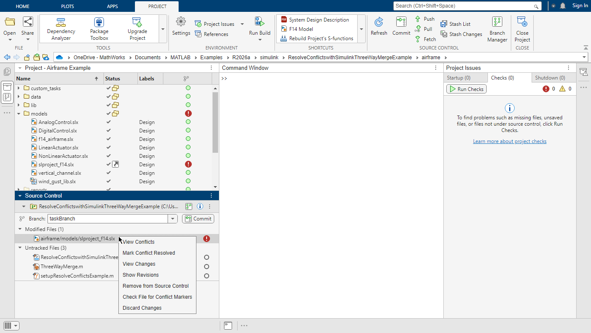
Task: Select ThreeWayMerge.m untracked file
Action: (x=62, y=267)
